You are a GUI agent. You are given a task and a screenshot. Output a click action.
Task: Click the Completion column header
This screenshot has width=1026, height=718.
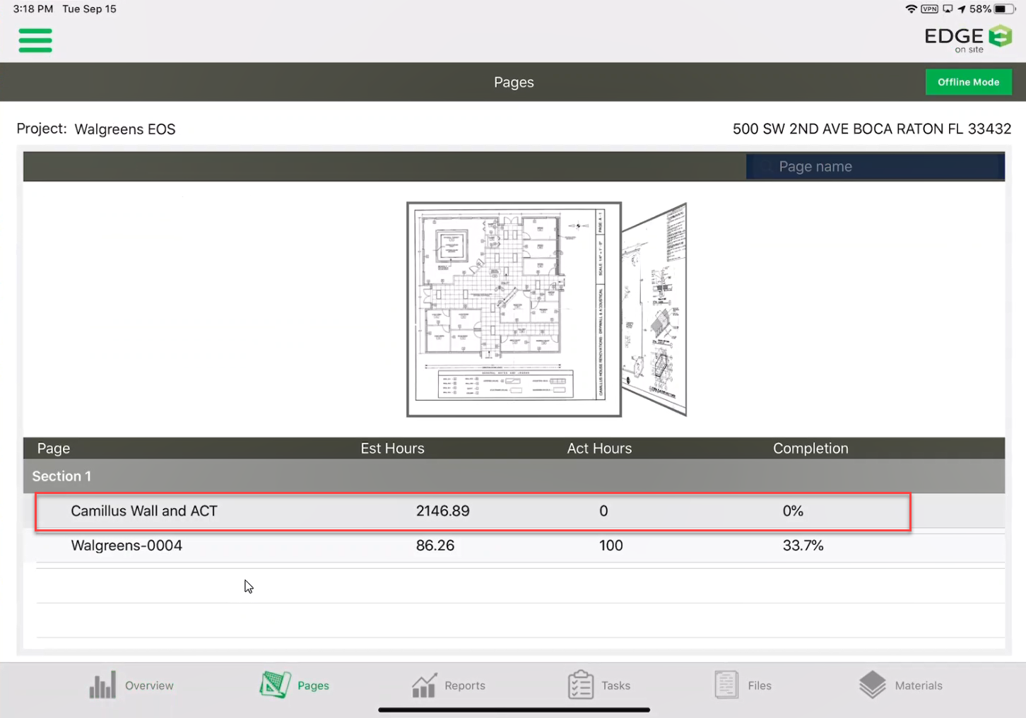click(810, 448)
